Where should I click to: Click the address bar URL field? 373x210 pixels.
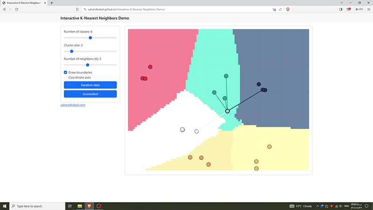163,9
